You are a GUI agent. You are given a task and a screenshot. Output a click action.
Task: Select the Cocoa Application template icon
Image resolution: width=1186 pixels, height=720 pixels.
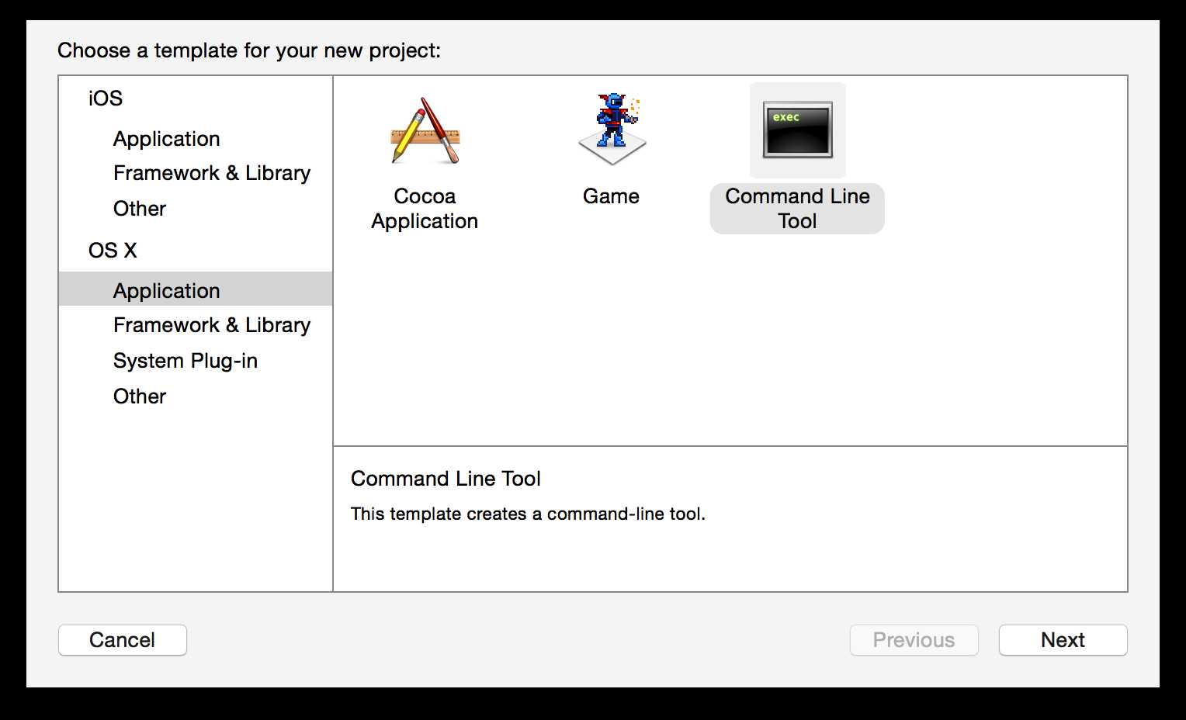point(425,130)
